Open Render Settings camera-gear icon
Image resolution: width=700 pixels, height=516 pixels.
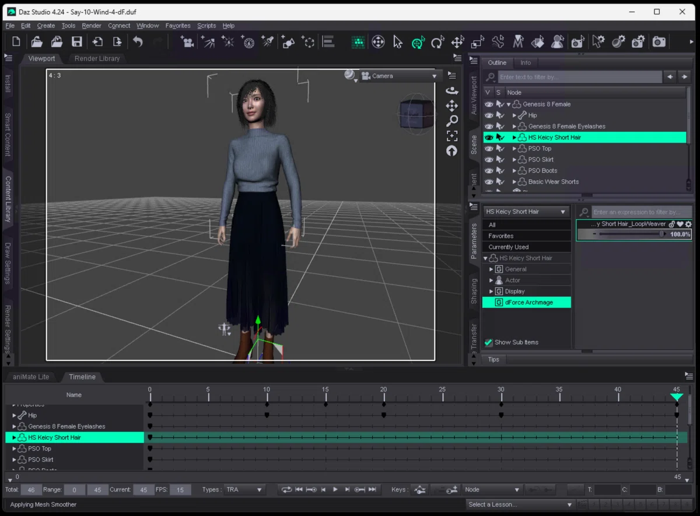(639, 42)
